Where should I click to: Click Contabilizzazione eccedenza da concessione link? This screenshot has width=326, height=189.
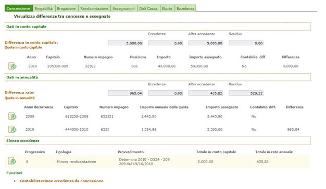point(61,181)
